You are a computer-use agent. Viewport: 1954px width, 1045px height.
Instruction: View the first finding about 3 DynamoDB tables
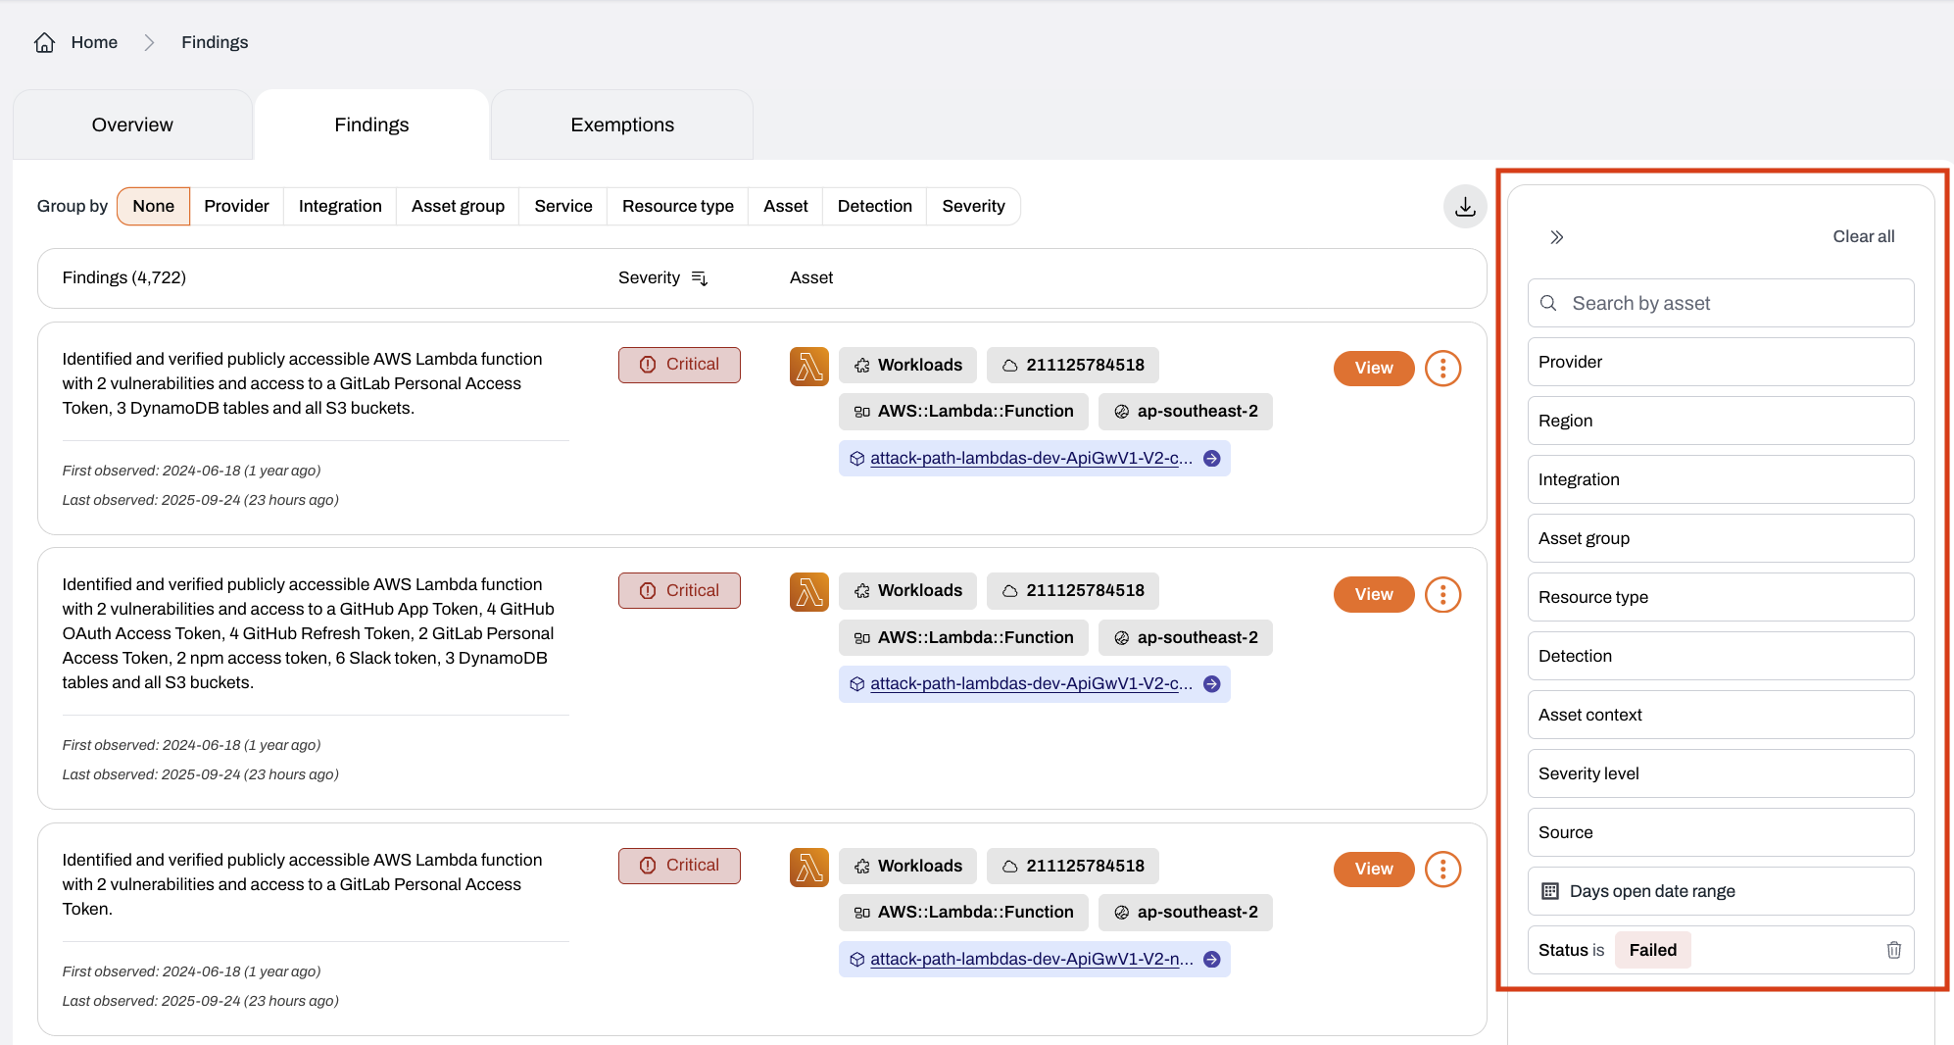(1374, 368)
